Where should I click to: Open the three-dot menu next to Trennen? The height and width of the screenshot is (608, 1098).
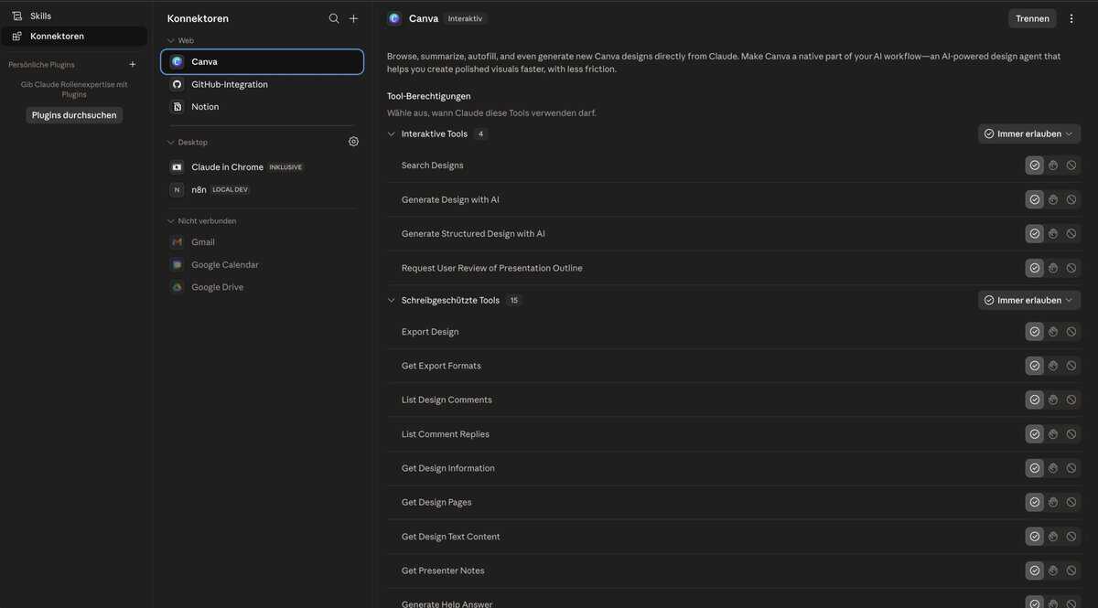(1072, 18)
